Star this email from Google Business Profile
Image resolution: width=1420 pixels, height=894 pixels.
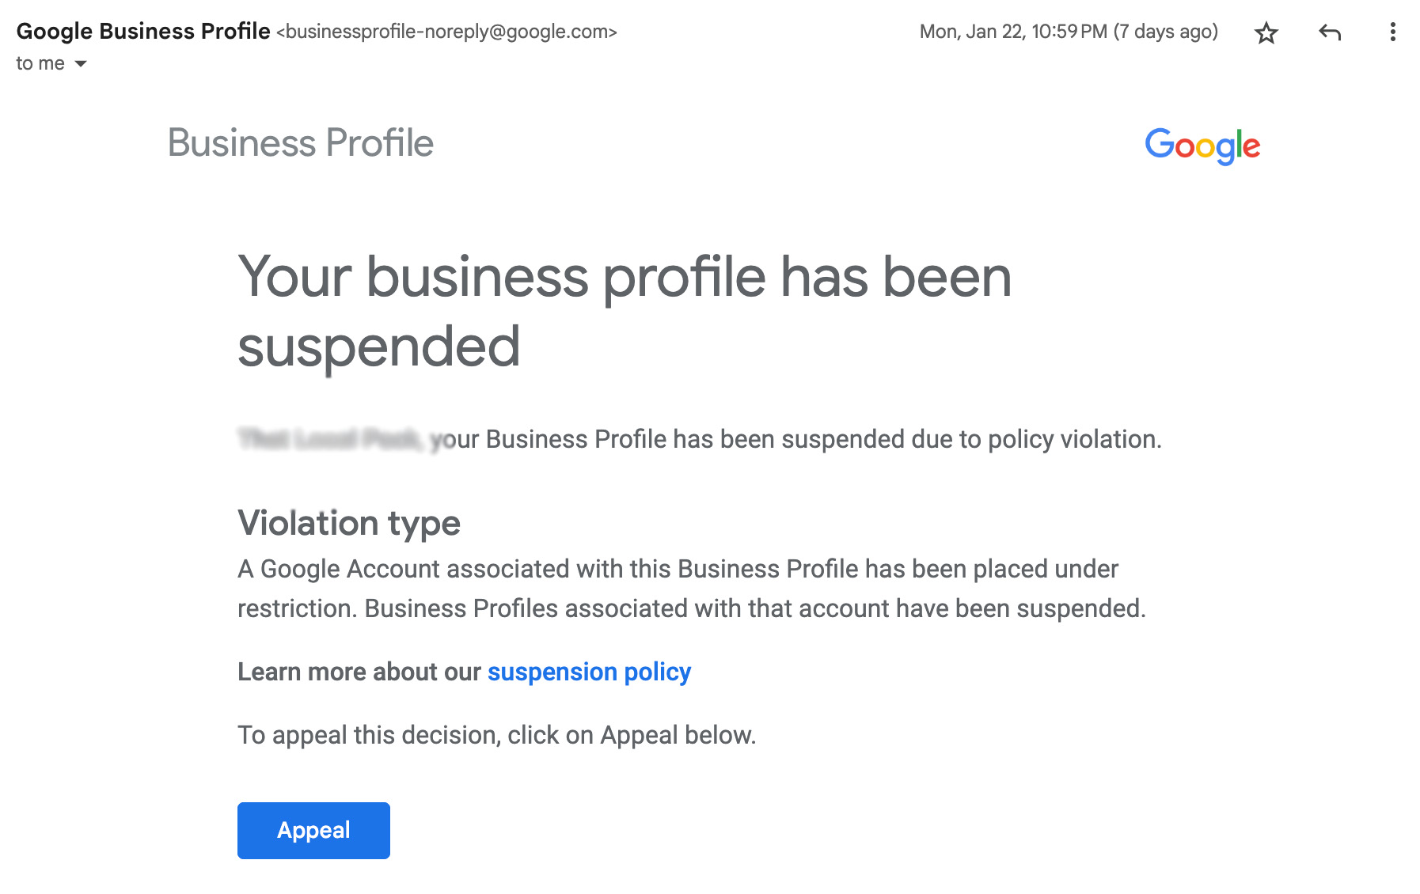1265,33
